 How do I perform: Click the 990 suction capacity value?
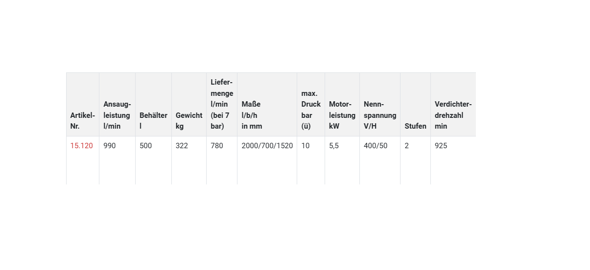pos(110,146)
